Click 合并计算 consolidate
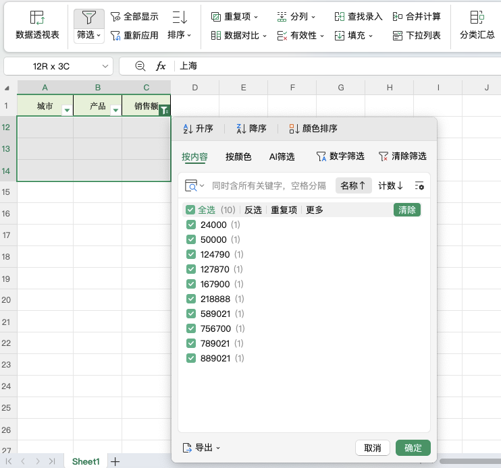 tap(417, 17)
